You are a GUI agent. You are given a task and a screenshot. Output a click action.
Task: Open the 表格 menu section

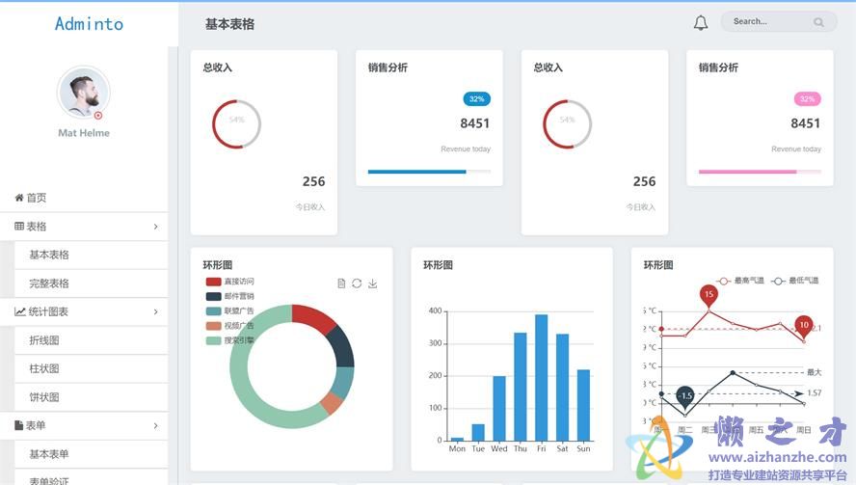[84, 227]
